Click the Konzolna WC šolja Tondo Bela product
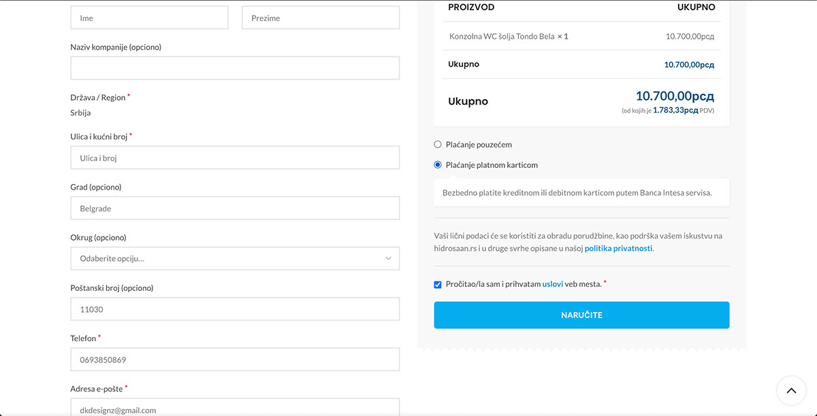Viewport: 817px width, 416px height. pyautogui.click(x=502, y=37)
